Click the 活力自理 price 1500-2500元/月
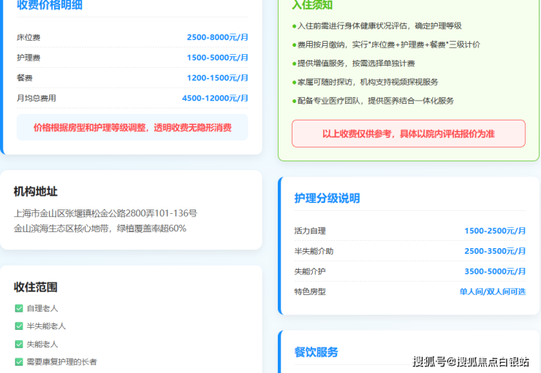 (495, 231)
